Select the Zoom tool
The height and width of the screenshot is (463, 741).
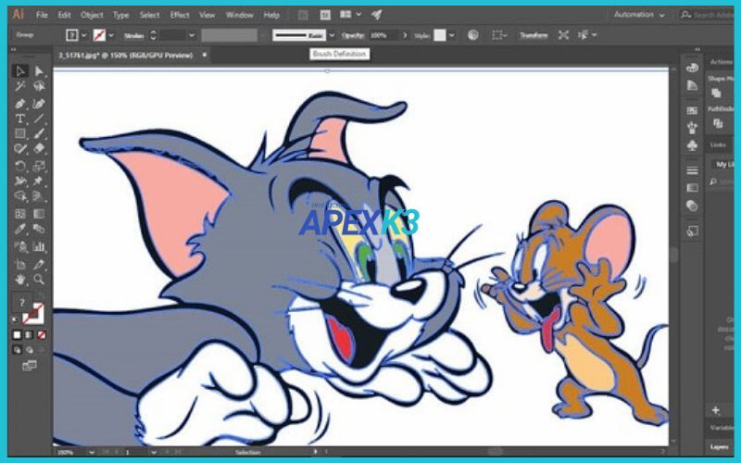coord(39,280)
